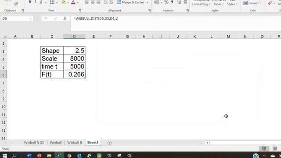Apply percent style to the cell
The height and width of the screenshot is (158, 281).
(166, 2)
